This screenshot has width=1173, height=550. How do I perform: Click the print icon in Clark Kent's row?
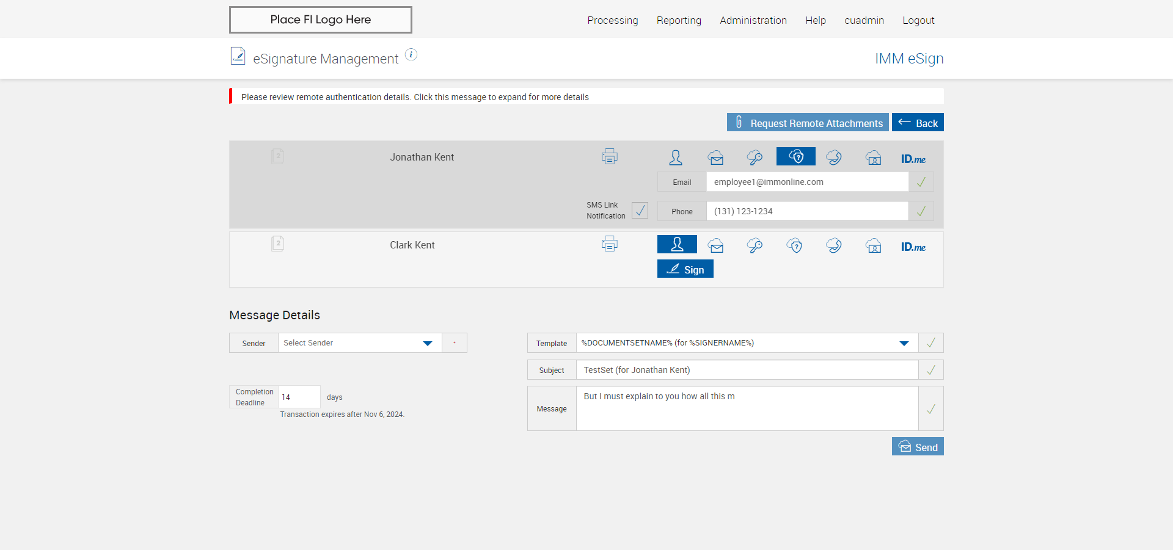click(x=609, y=244)
